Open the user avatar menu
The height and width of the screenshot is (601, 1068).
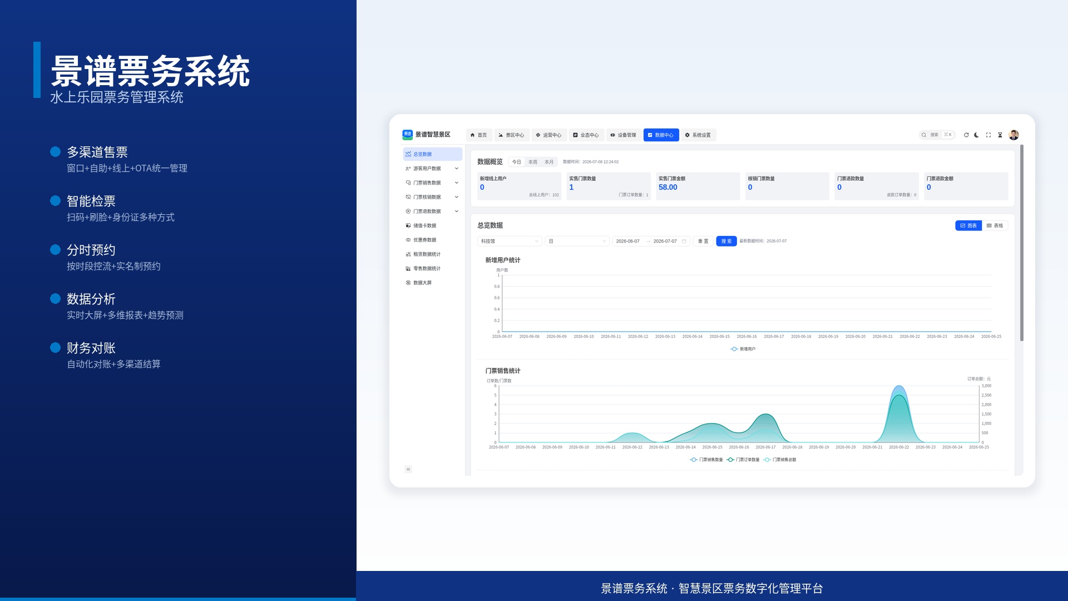[x=1014, y=135]
